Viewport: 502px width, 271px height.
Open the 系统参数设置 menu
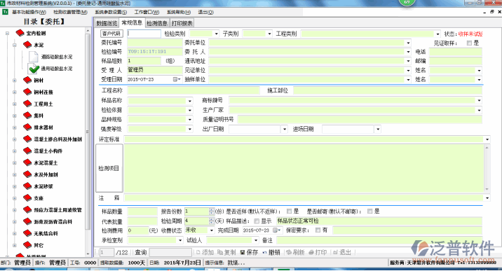(111, 12)
